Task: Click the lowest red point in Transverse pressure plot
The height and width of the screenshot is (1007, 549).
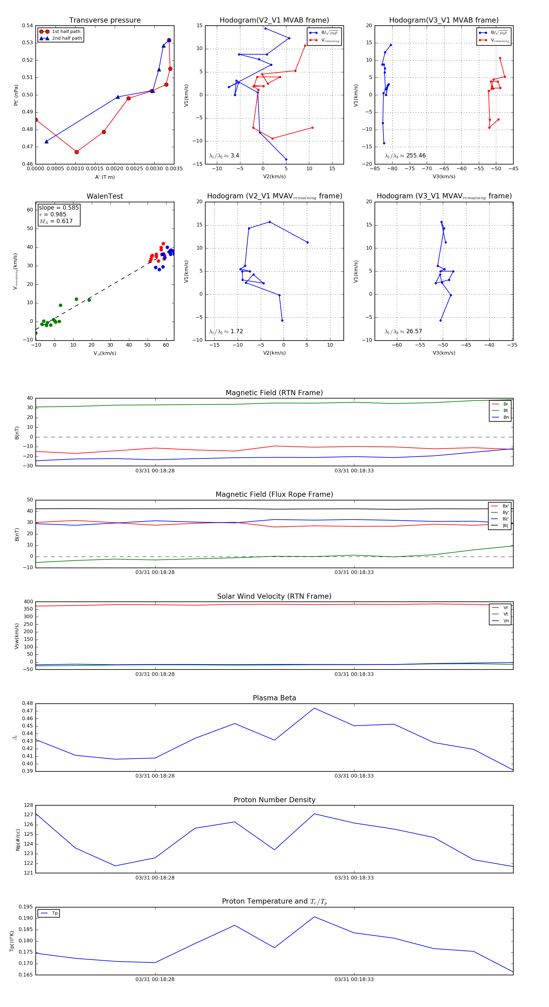Action: 77,152
